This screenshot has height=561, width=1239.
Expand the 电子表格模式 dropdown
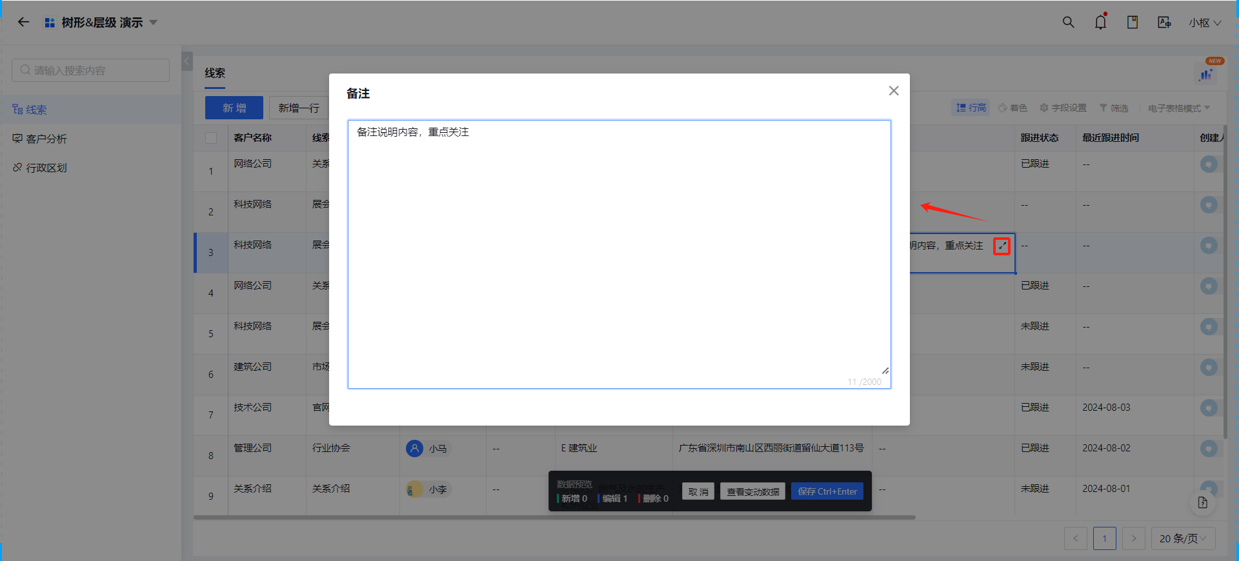pyautogui.click(x=1179, y=108)
